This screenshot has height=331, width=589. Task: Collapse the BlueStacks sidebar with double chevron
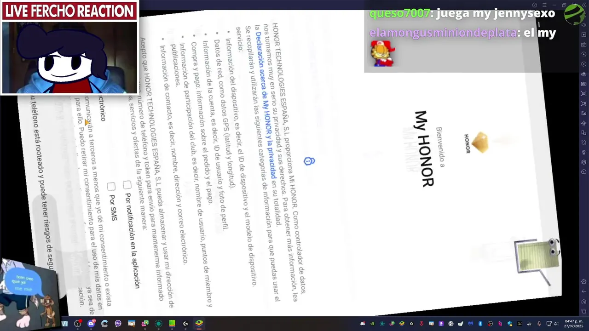[584, 5]
